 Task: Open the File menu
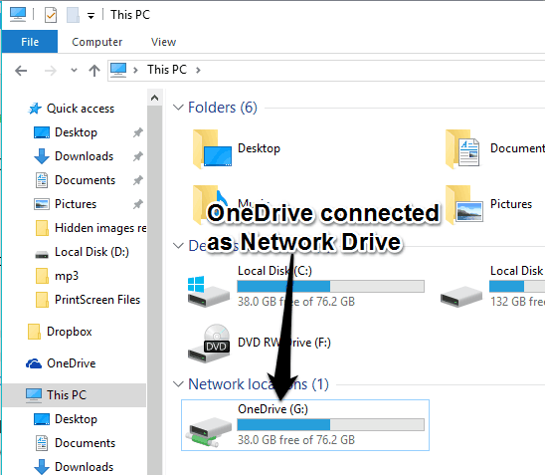pos(30,42)
